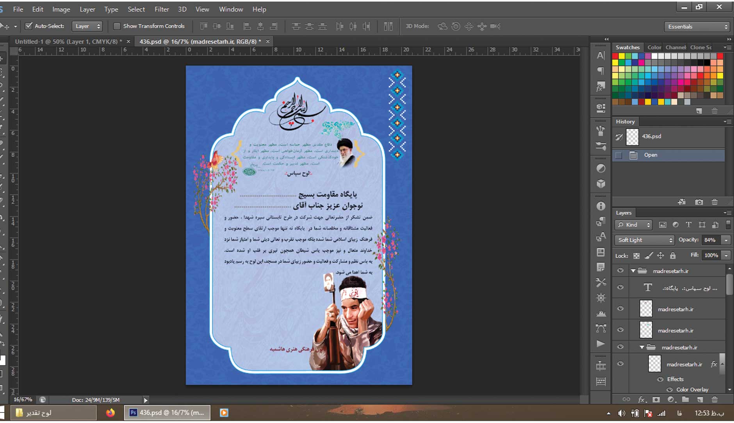
Task: Open the Paths panel icon
Action: (x=601, y=328)
